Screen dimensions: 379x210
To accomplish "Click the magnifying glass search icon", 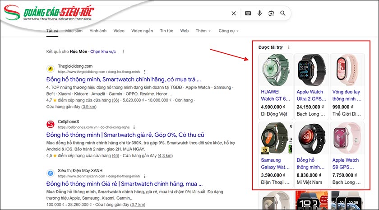I will pyautogui.click(x=283, y=14).
